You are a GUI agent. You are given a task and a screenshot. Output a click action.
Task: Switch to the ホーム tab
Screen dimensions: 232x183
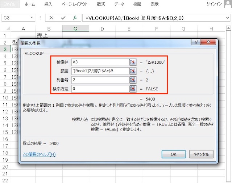(30, 4)
